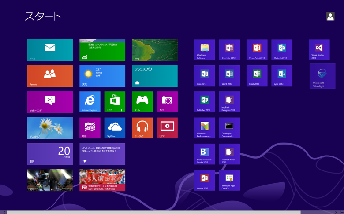Open the News tile with red banner photo
The height and width of the screenshot is (214, 344).
102,180
